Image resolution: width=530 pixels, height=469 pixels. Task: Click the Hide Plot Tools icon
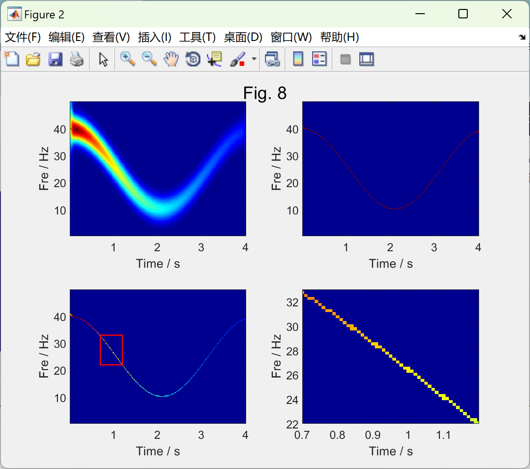(x=345, y=59)
